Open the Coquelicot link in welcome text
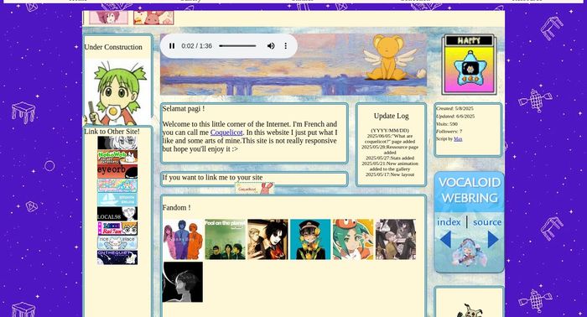587x317 pixels. pyautogui.click(x=226, y=133)
